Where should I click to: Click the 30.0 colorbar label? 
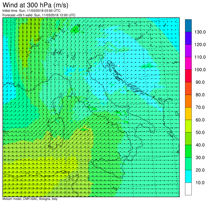click(200, 158)
